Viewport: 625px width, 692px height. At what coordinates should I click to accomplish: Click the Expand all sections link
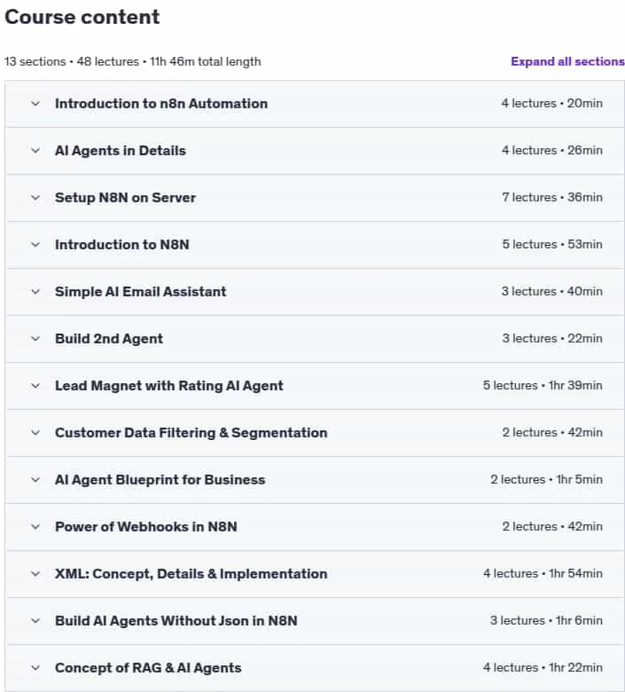567,61
